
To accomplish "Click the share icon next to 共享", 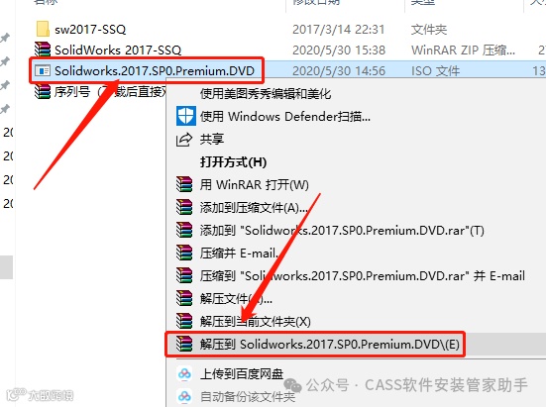I will click(x=184, y=140).
